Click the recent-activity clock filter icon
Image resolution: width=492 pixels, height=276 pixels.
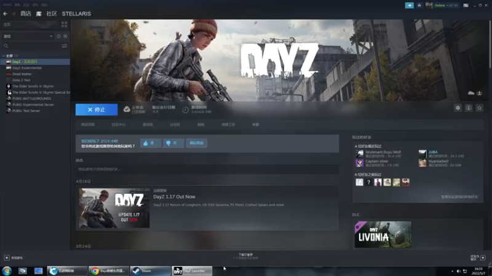click(58, 36)
